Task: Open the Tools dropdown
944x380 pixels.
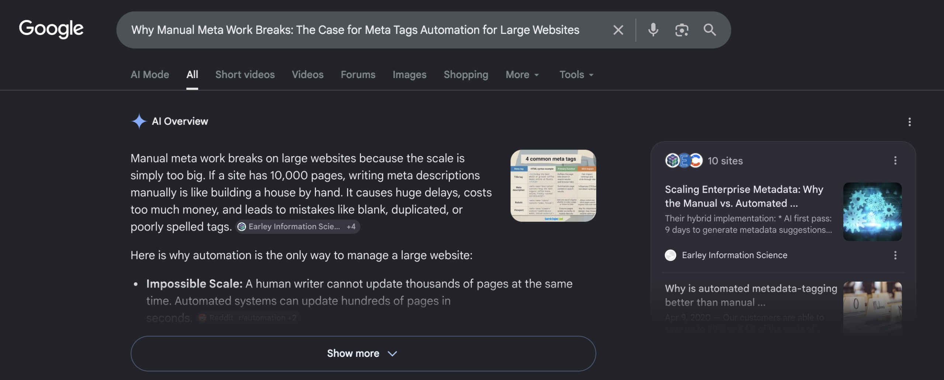Action: coord(576,74)
